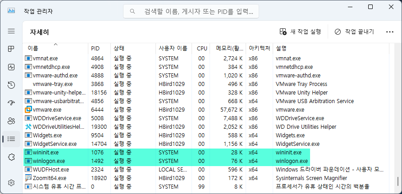Click the vertical scrollbar thumb
This screenshot has height=194, width=402.
click(398, 180)
